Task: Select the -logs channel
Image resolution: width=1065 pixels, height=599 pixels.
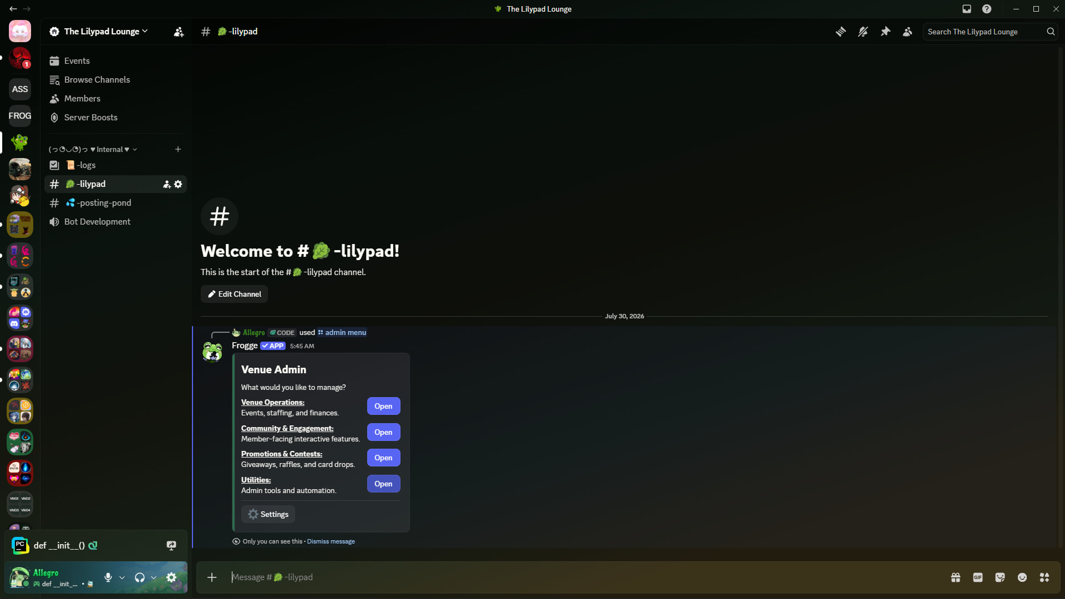Action: coord(115,165)
